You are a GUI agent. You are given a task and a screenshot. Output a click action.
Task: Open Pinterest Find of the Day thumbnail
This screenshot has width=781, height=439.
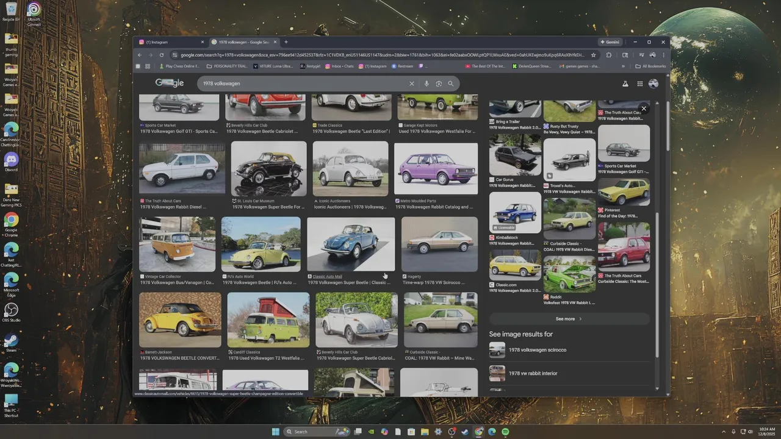tap(624, 191)
